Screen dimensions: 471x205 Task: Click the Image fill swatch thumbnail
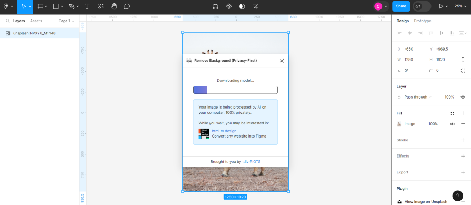(399, 124)
